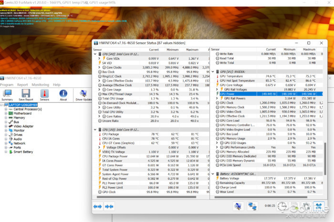The width and height of the screenshot is (334, 222).
Task: Expand the Video Adapter tree node
Action: click(x=6, y=126)
